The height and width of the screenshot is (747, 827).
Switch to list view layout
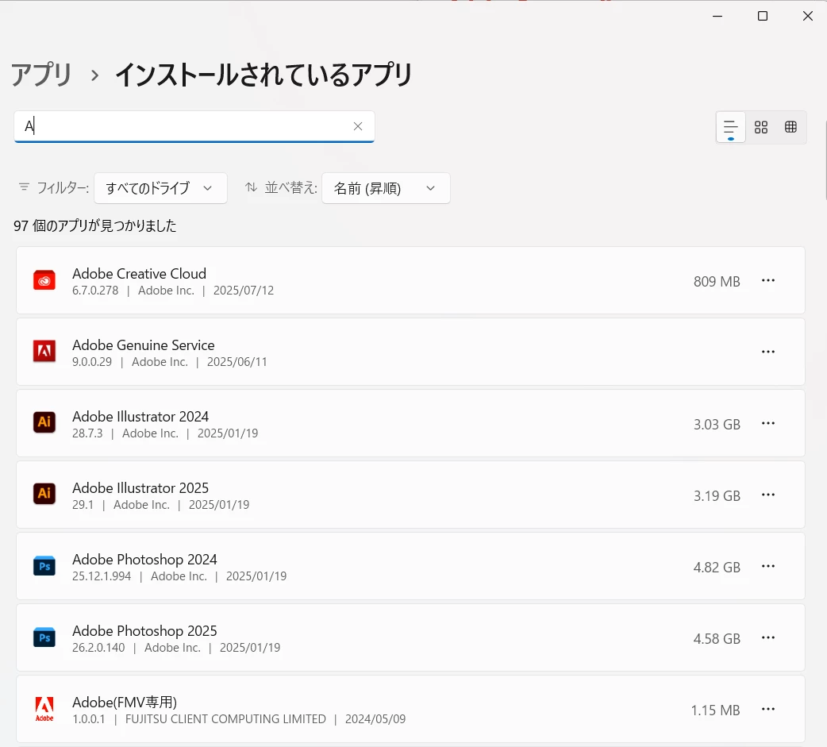(x=730, y=127)
